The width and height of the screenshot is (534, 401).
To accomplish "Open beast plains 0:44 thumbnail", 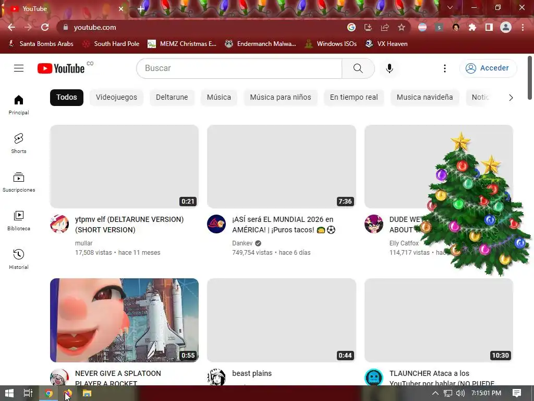I will (282, 320).
